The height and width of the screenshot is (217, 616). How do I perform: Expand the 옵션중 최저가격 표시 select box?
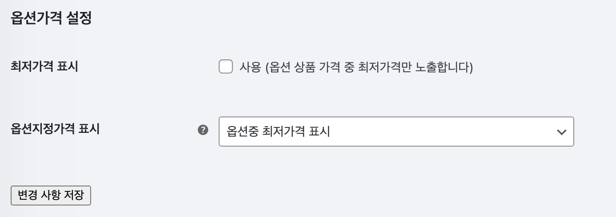point(396,132)
